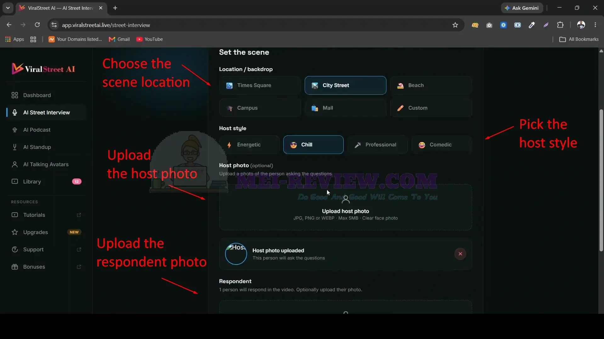604x339 pixels.
Task: View site information icon in address bar
Action: 54,25
